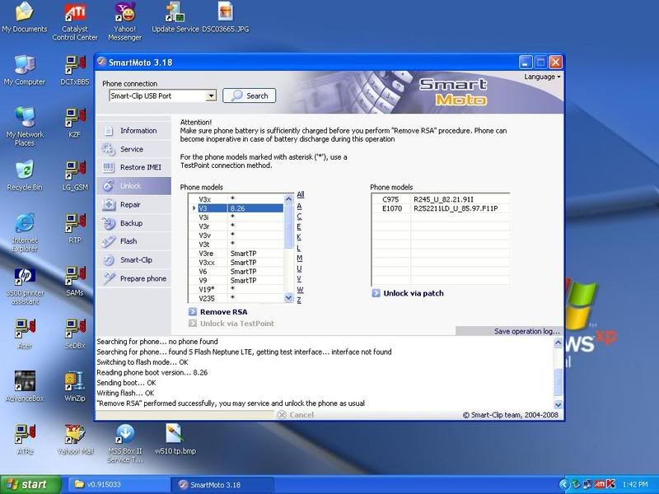Click Unlock via patch
Viewport: 659px width, 494px height.
(414, 294)
